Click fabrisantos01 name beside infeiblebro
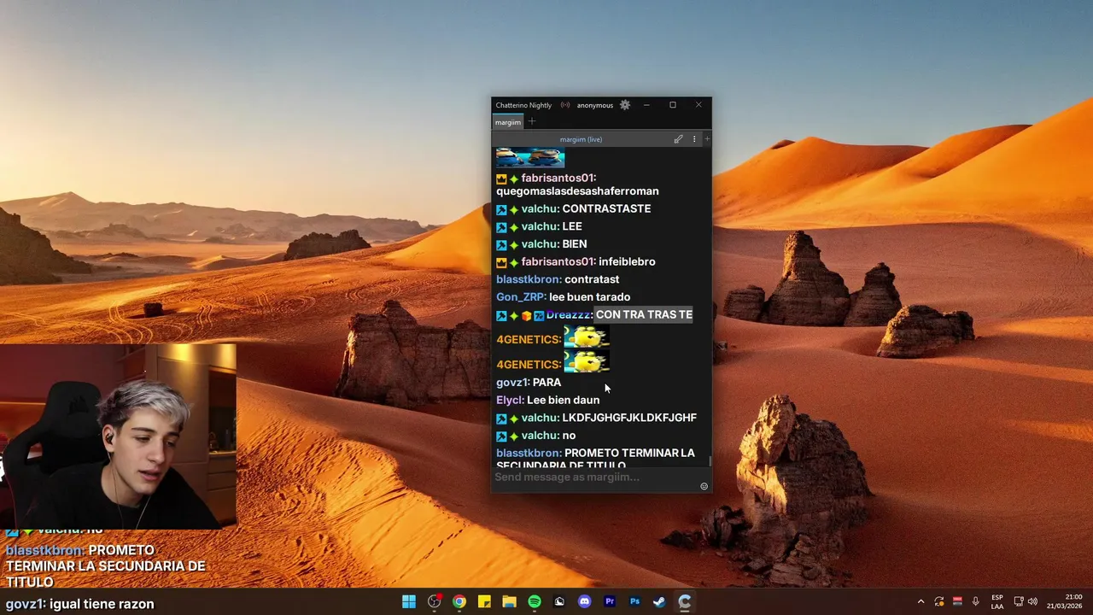Screen dimensions: 1093x615 [558, 261]
